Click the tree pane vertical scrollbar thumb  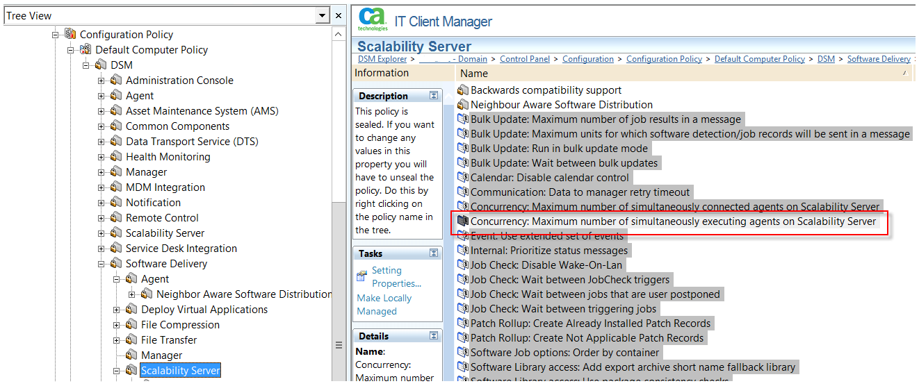[339, 346]
